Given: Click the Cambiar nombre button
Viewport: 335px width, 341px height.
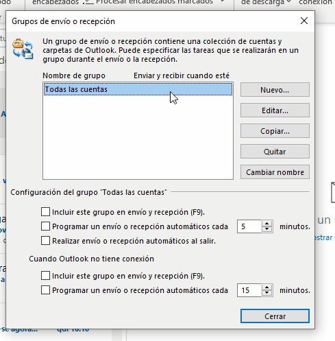Looking at the screenshot, I should [x=275, y=172].
